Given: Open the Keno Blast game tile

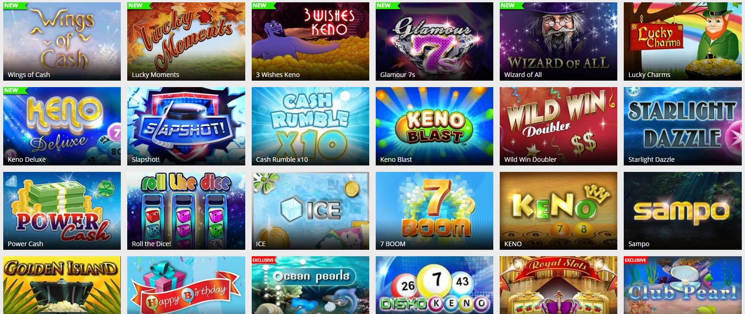Looking at the screenshot, I should (435, 126).
